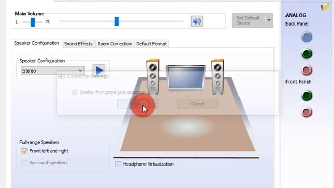This screenshot has width=334, height=188.
Task: Confirm the Connector Settings dialog
Action: tap(138, 104)
